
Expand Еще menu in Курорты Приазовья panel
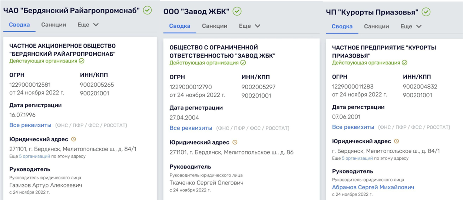tap(411, 27)
